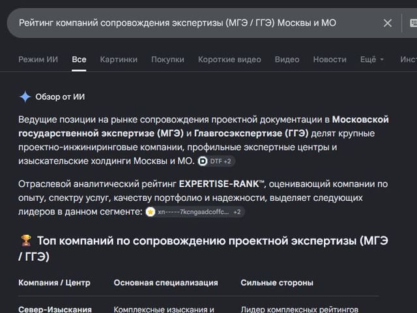
Task: Select the Все tab
Action: [79, 59]
